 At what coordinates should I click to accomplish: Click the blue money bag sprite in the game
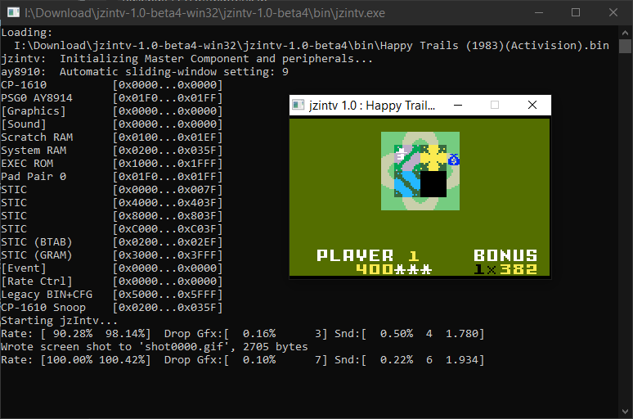pyautogui.click(x=454, y=160)
